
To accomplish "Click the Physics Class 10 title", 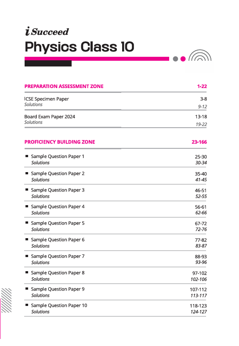I will click(x=80, y=47).
